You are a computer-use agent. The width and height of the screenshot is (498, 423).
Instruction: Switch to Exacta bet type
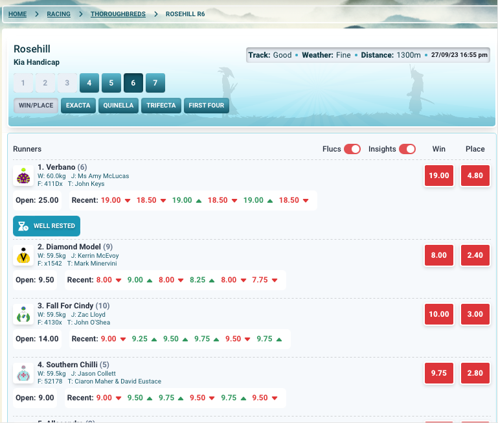click(78, 106)
